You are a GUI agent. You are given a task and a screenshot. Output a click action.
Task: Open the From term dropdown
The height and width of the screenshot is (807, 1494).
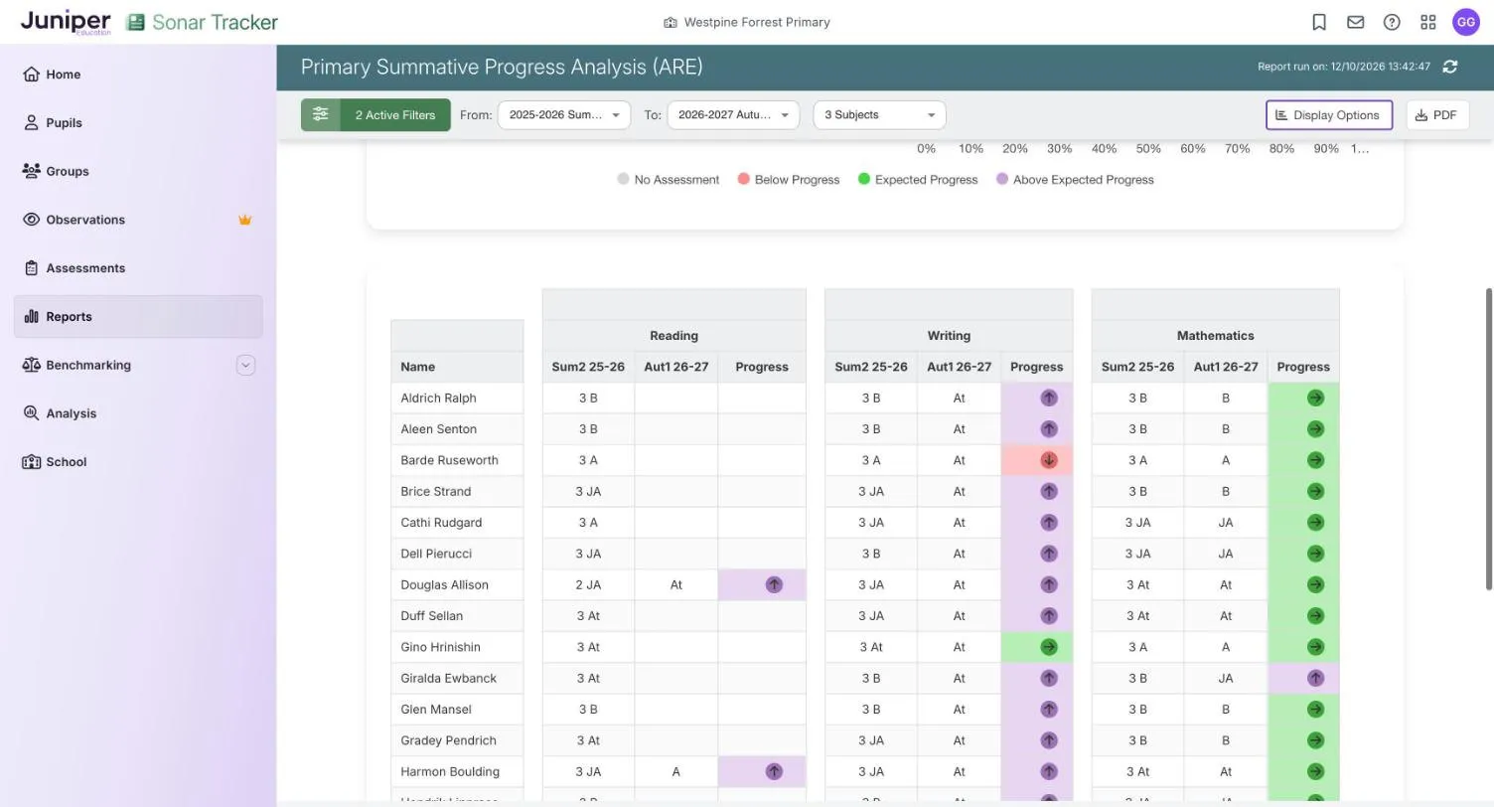(x=564, y=115)
